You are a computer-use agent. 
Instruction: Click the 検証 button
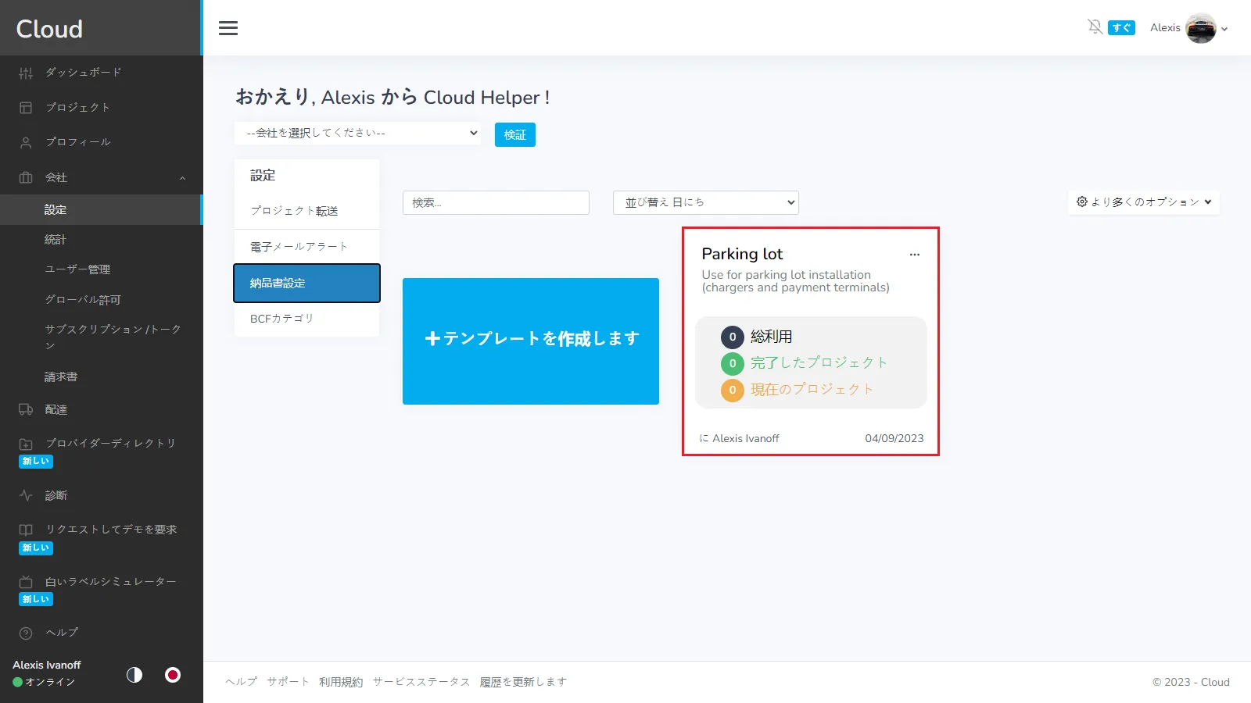(514, 134)
